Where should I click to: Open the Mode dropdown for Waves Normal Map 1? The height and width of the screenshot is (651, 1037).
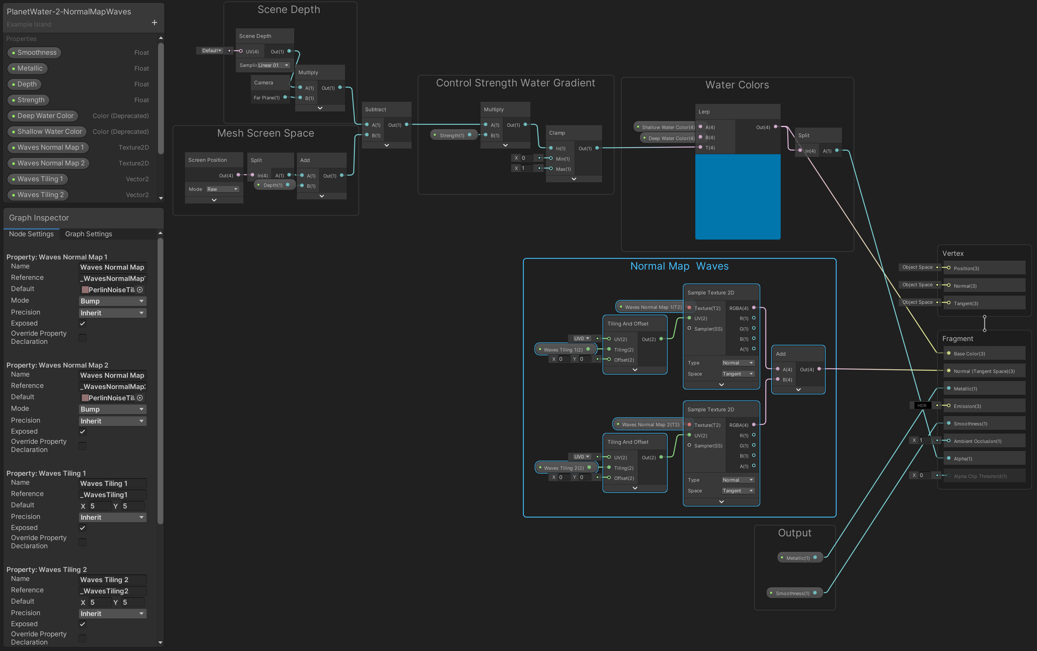[x=112, y=301]
